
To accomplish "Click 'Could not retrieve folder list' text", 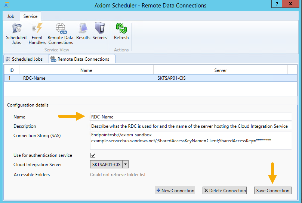I will tap(118, 175).
